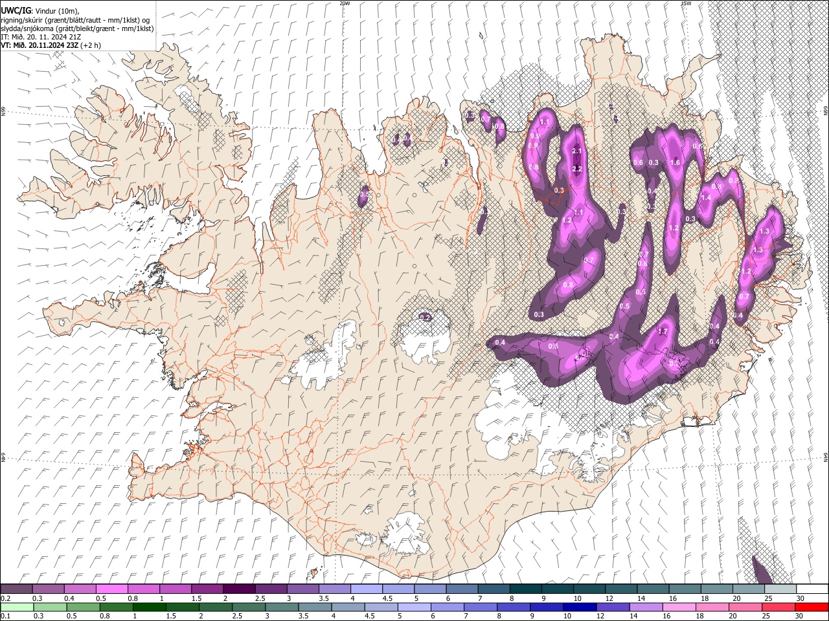Select the 1.4 snowfall value on the map
Screen dimensions: 829x621
(706, 197)
